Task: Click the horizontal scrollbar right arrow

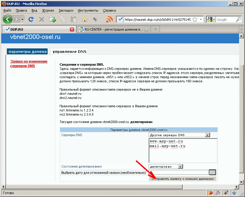Action: click(x=237, y=187)
